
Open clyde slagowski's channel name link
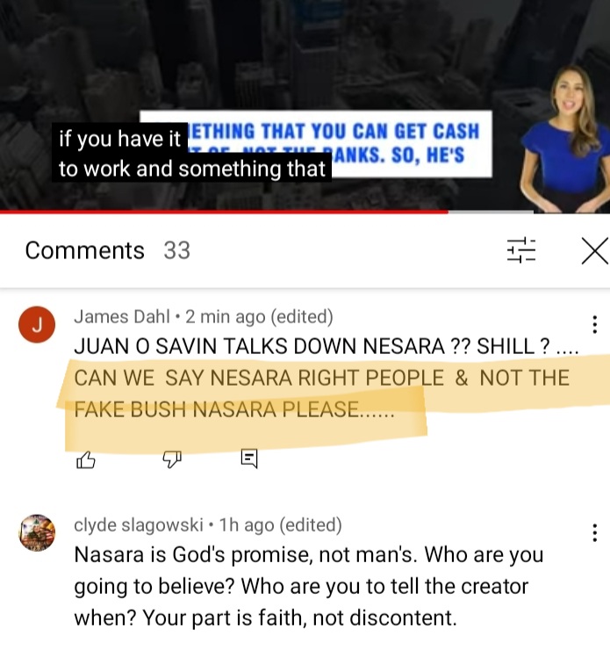click(x=139, y=524)
